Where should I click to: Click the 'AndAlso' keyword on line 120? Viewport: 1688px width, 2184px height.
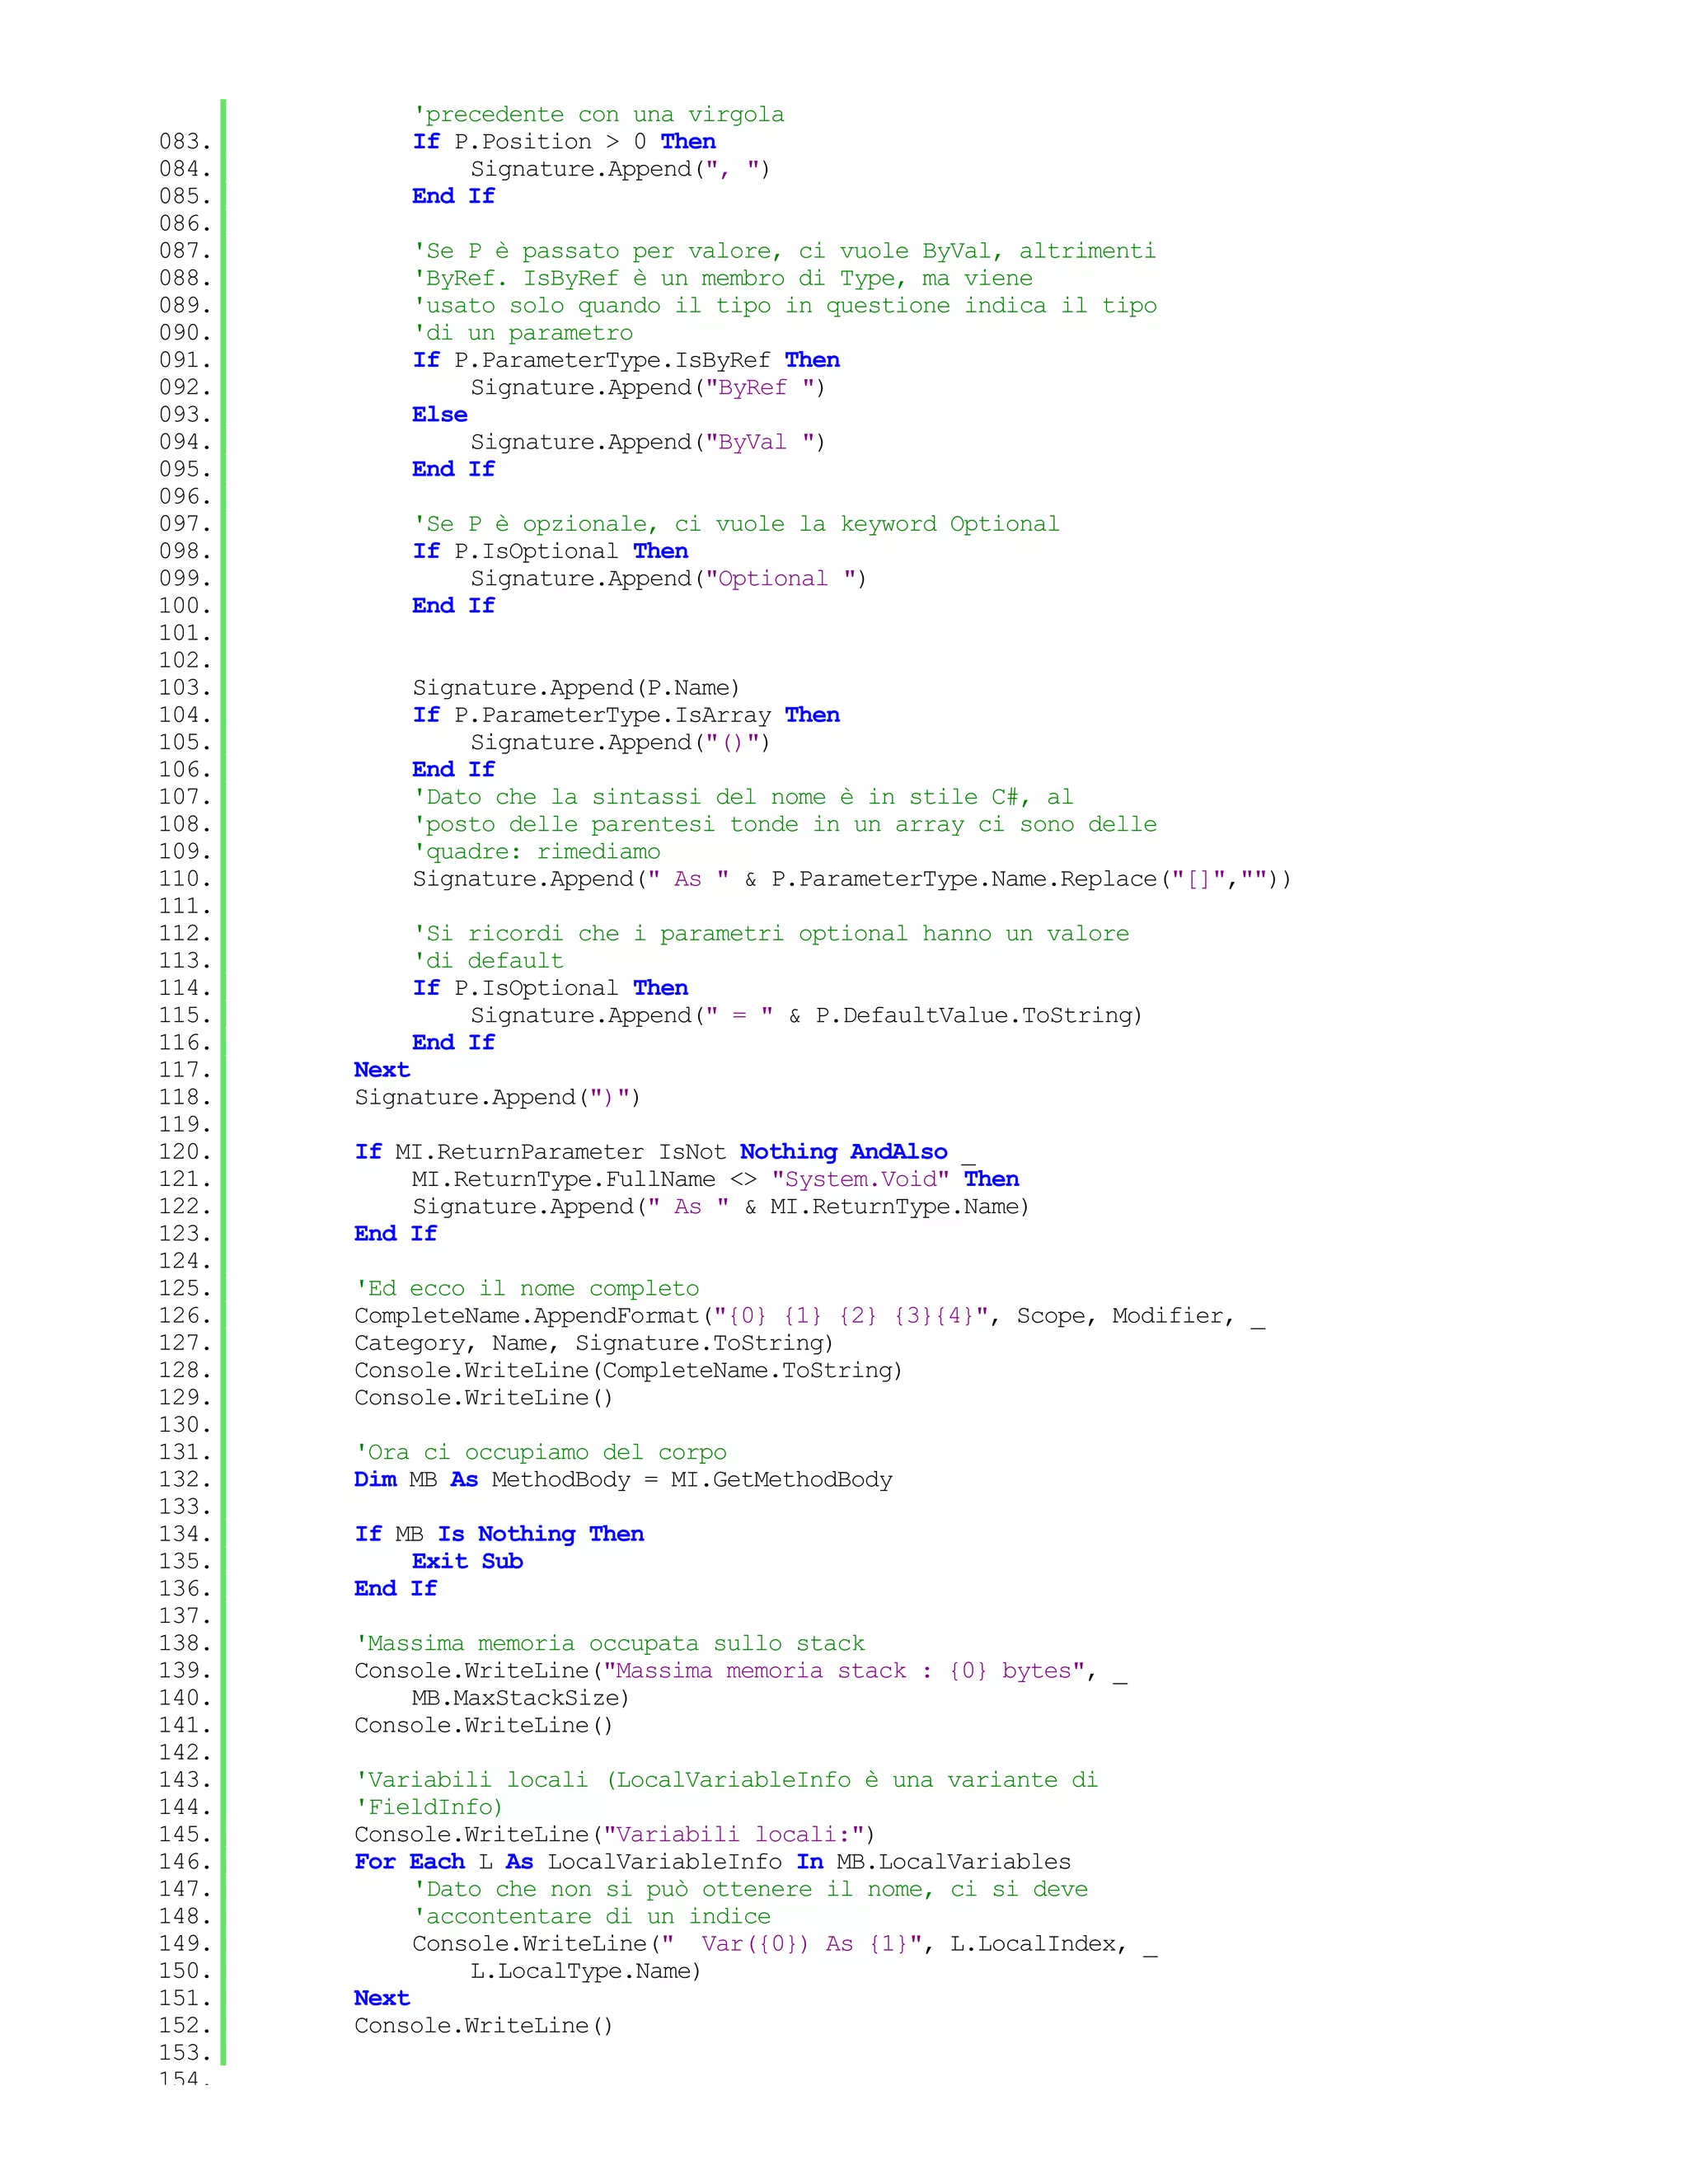click(x=898, y=1152)
